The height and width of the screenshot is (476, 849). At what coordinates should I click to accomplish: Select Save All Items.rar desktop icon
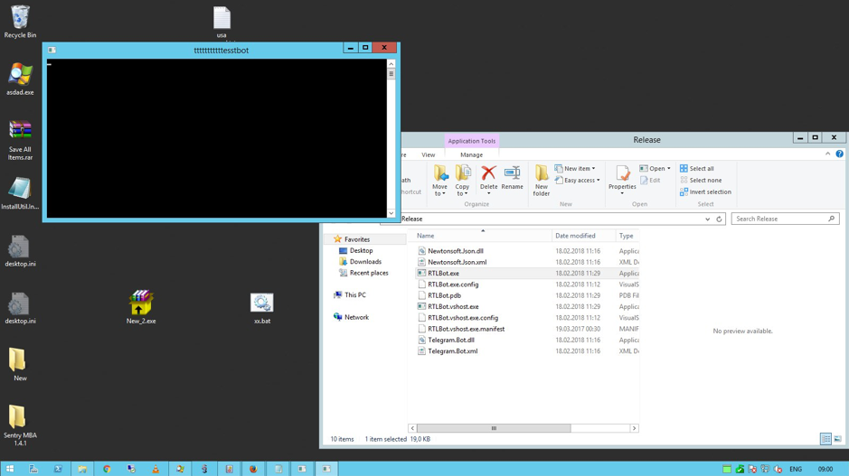tap(20, 141)
